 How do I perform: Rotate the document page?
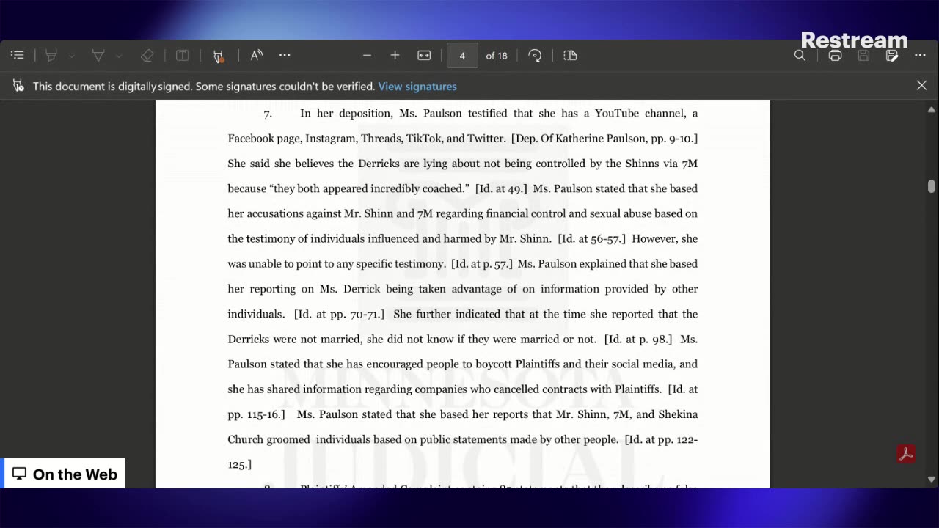click(x=535, y=55)
